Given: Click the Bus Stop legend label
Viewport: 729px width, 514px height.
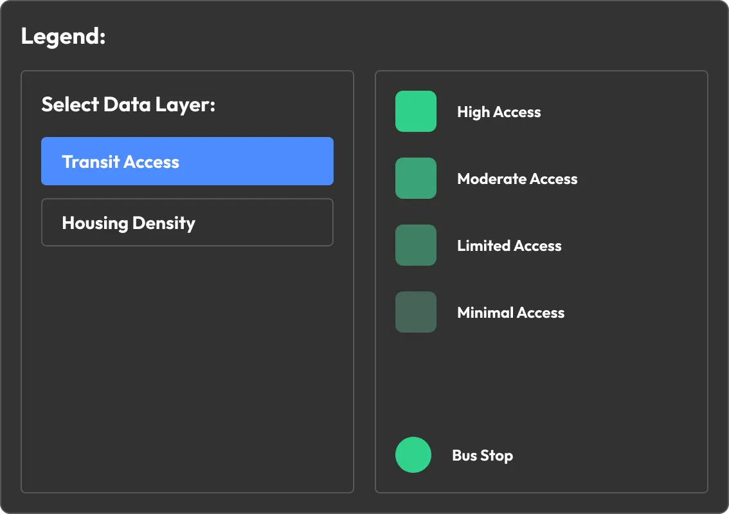Looking at the screenshot, I should (x=482, y=455).
